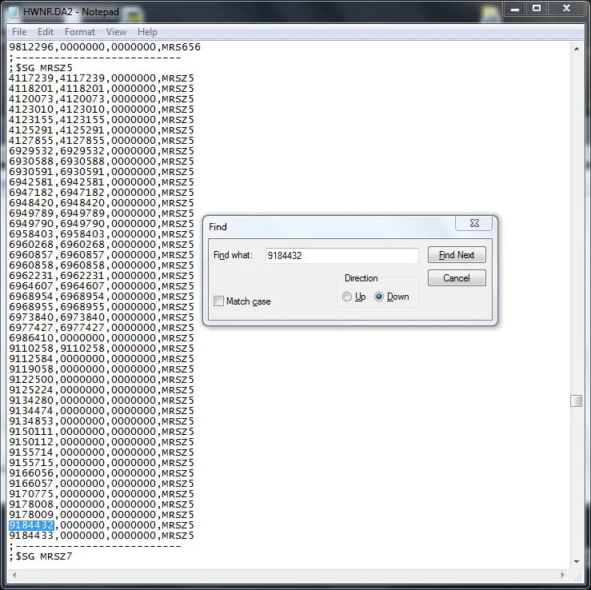
Task: Enable the Match case checkbox
Action: coord(219,301)
